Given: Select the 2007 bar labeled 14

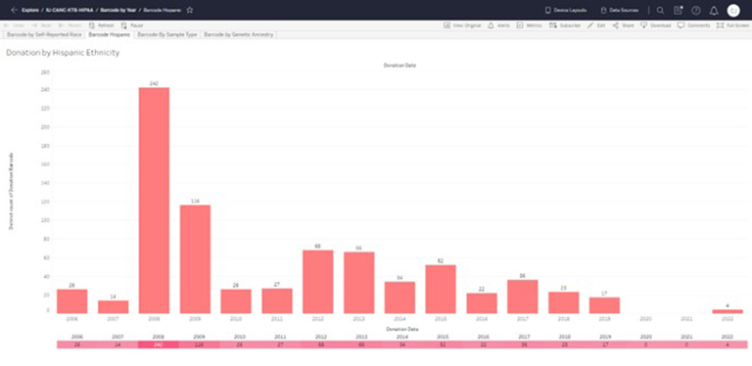Looking at the screenshot, I should (114, 307).
